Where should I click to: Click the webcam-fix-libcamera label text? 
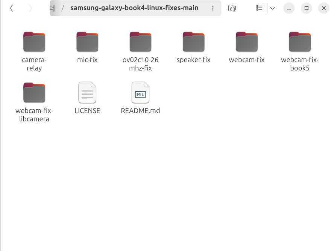(x=34, y=115)
